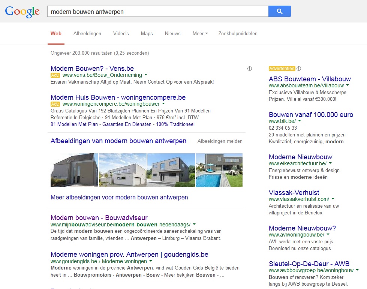This screenshot has height=289, width=367.
Task: Open the 'Vlassak-Verhulst' ad link
Action: point(294,193)
